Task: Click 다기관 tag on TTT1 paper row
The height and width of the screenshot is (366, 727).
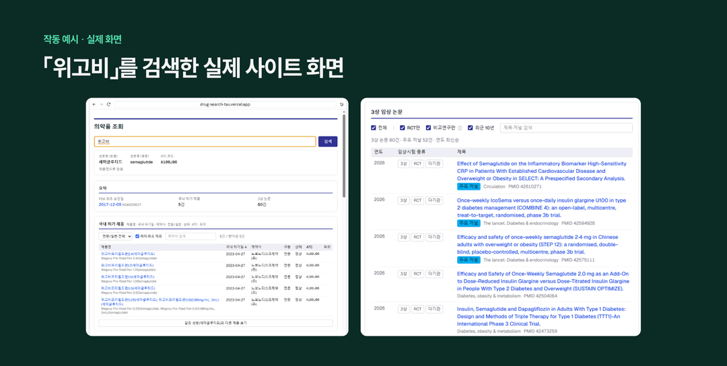Action: coord(434,309)
